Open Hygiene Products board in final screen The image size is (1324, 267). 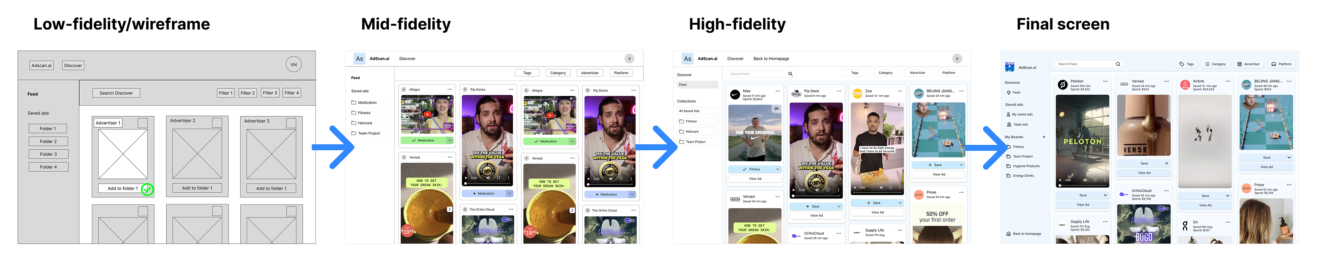tap(1023, 166)
